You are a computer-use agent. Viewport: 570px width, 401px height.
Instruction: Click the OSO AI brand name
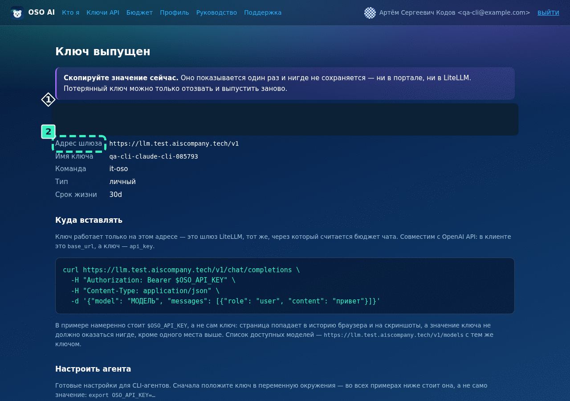click(41, 12)
